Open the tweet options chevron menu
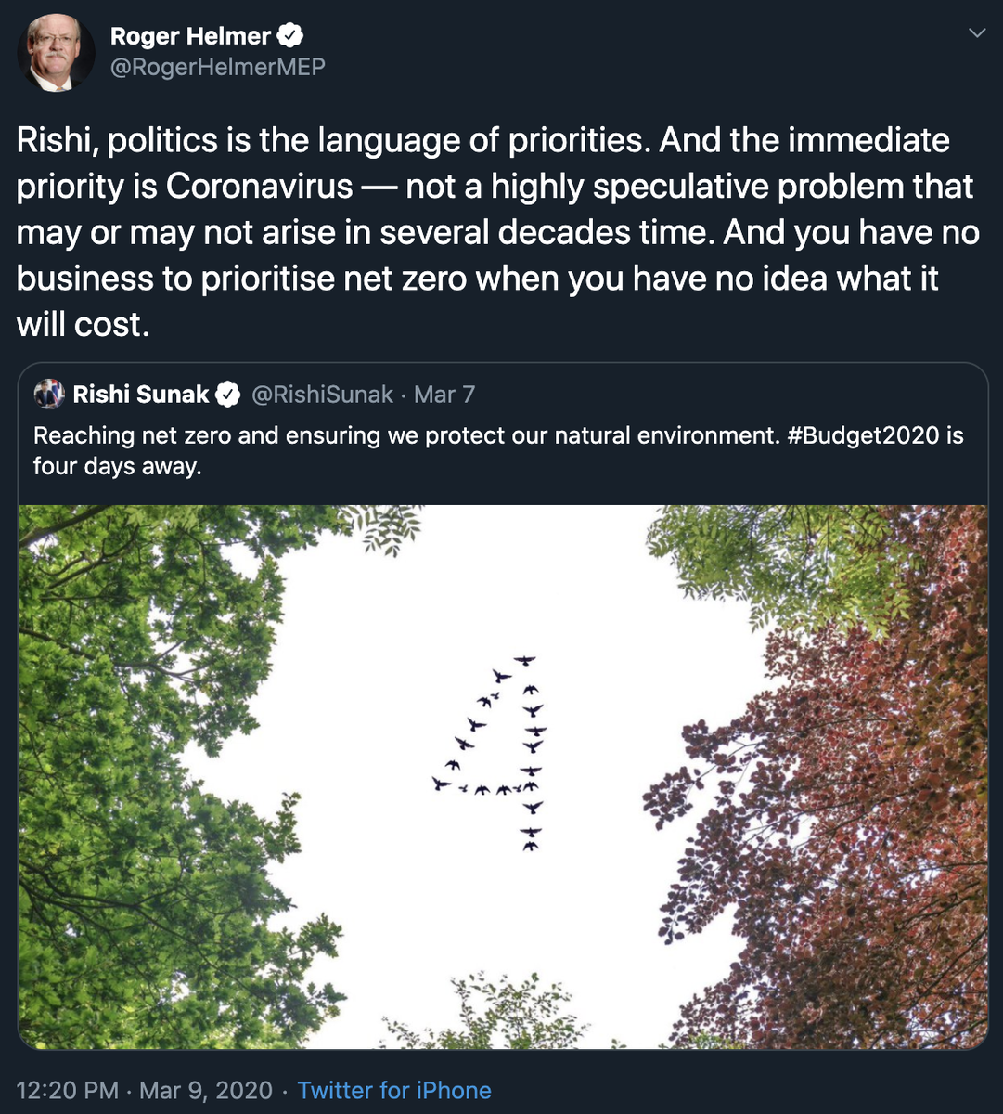 (x=976, y=33)
